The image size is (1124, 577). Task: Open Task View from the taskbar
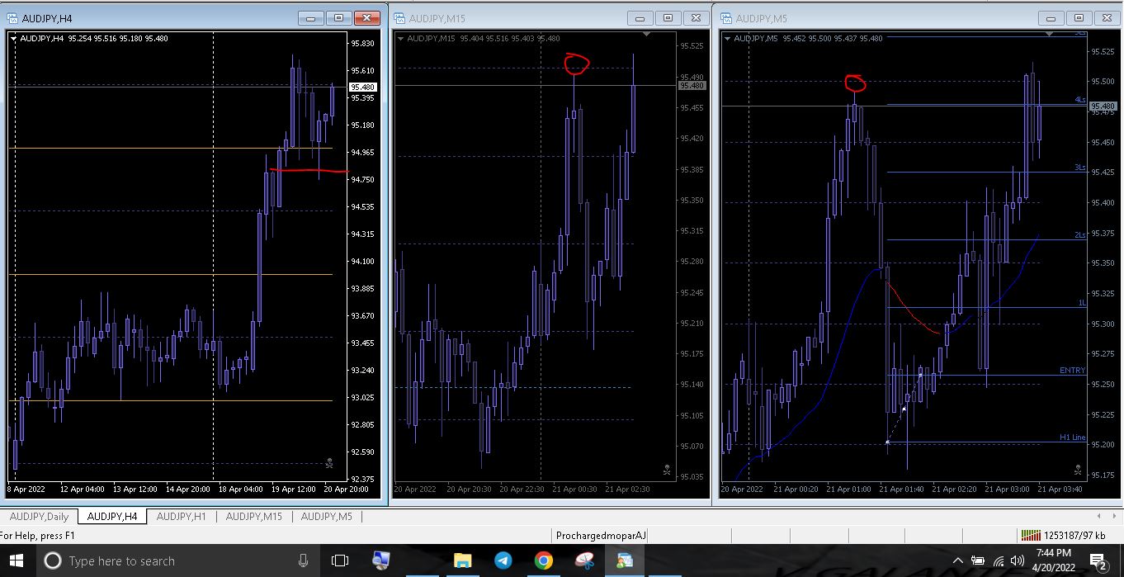tap(339, 560)
